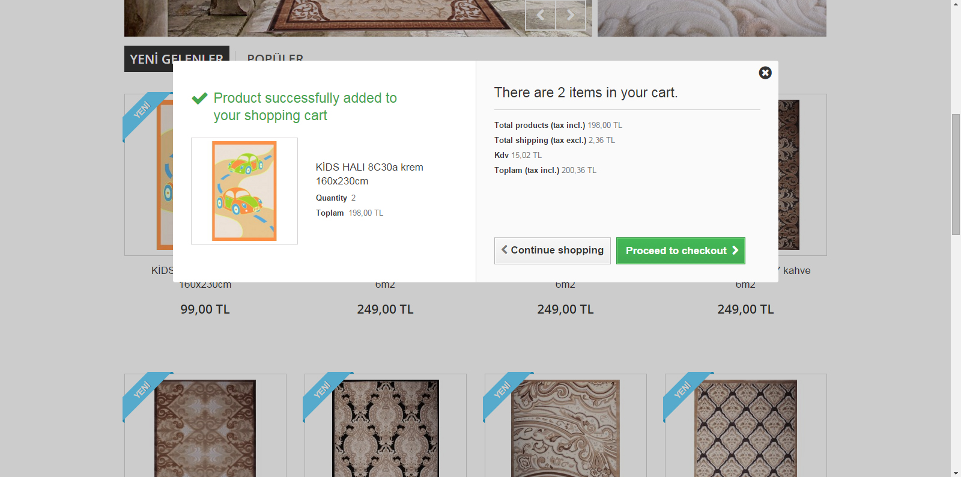This screenshot has height=477, width=961.
Task: Click Continue shopping button
Action: [x=553, y=251]
